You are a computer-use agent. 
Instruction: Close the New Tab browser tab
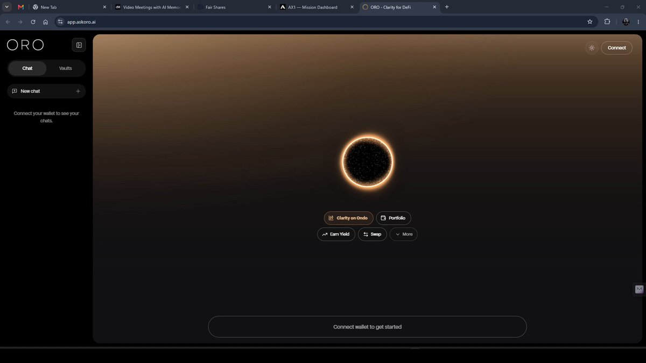tap(104, 7)
